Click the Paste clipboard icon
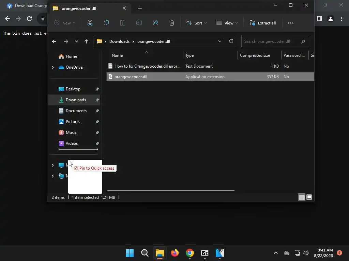This screenshot has height=261, width=349. tap(123, 23)
